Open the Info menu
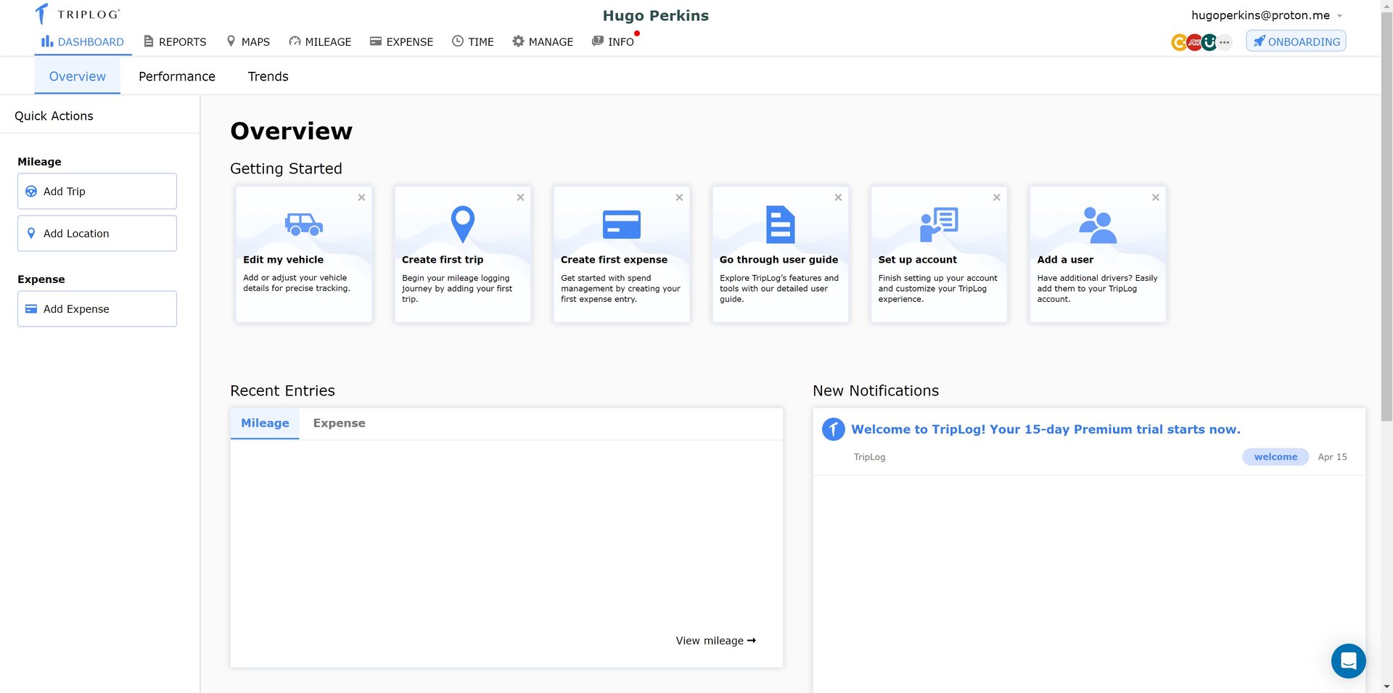 (x=614, y=42)
